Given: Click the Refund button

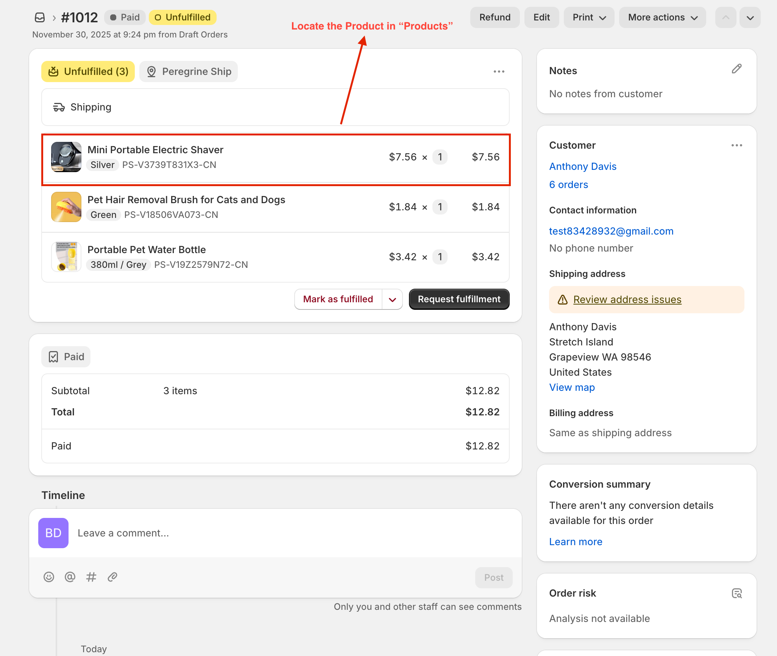Looking at the screenshot, I should 495,17.
